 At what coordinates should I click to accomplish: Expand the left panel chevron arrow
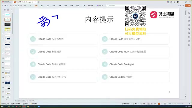(x=11, y=10)
